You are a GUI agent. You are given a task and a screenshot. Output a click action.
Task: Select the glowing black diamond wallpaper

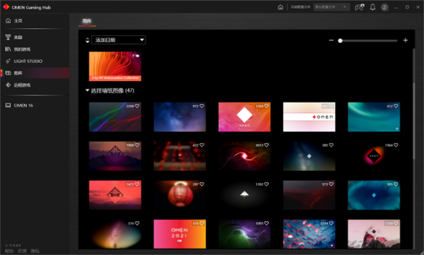tap(374, 156)
